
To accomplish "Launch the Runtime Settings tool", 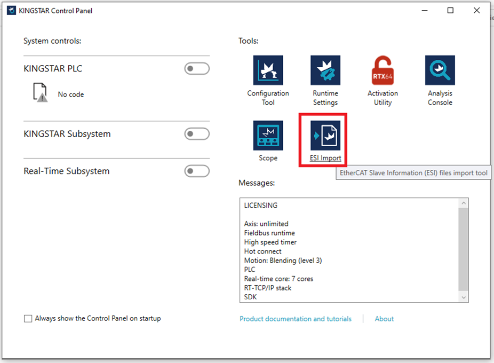I will (325, 70).
